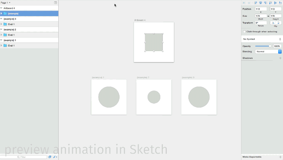The width and height of the screenshot is (283, 160).
Task: Add a new shadow with plus icon
Action: coord(280,58)
